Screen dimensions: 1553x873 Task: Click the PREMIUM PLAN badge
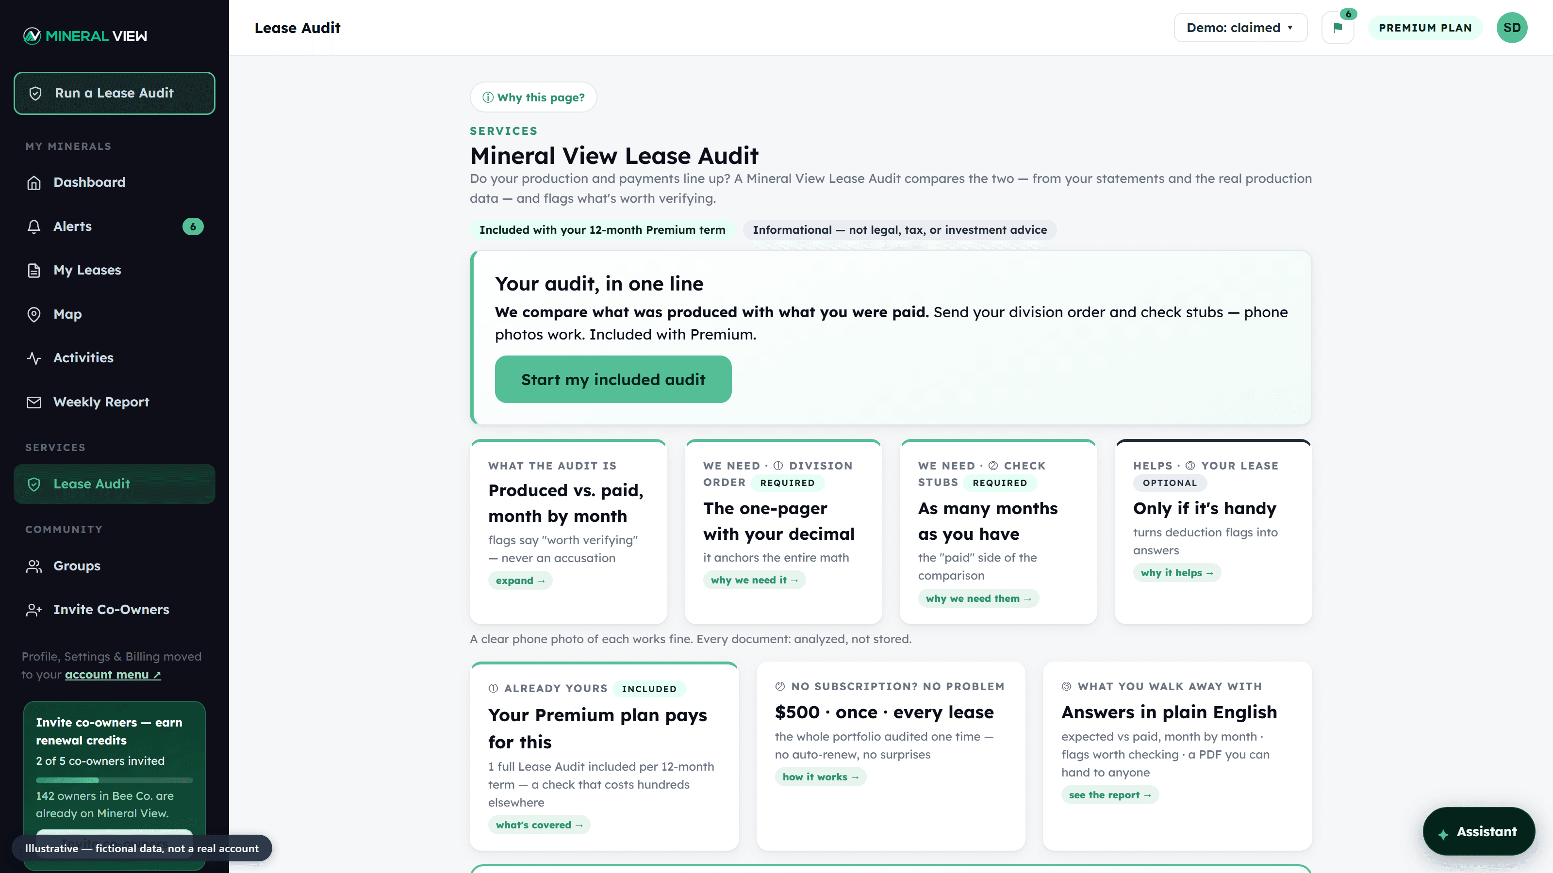coord(1425,28)
